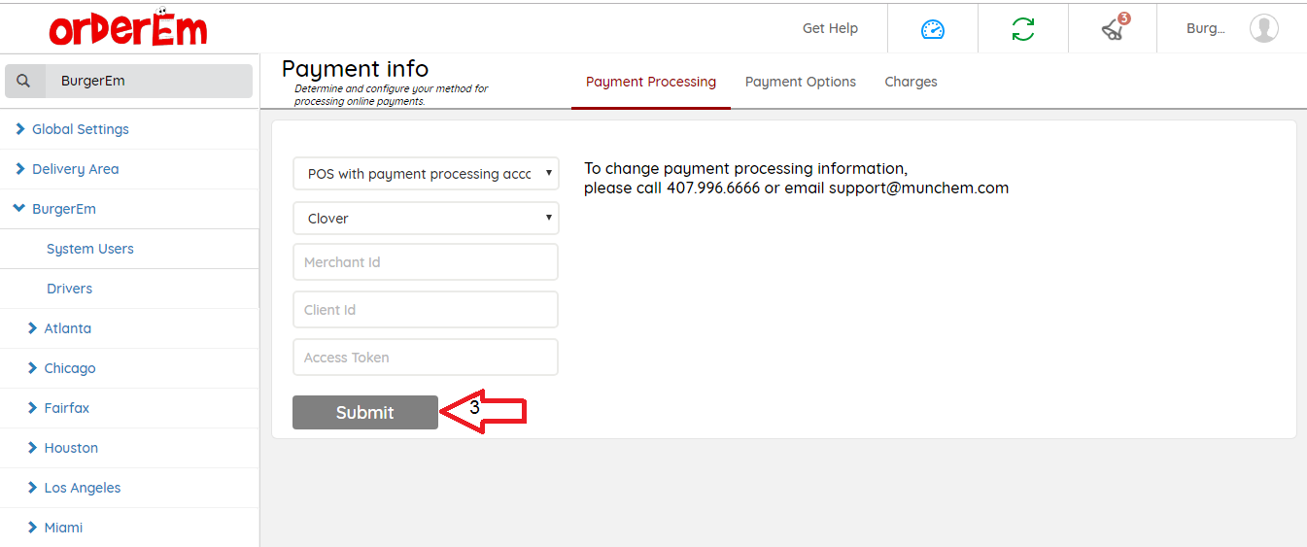This screenshot has width=1307, height=547.
Task: Open System Users in the sidebar
Action: 89,249
